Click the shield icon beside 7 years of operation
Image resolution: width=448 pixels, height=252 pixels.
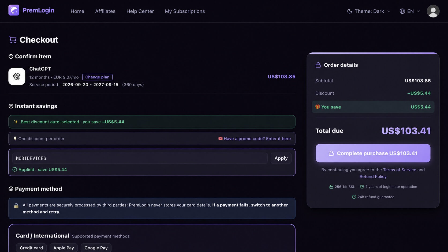coord(362,187)
